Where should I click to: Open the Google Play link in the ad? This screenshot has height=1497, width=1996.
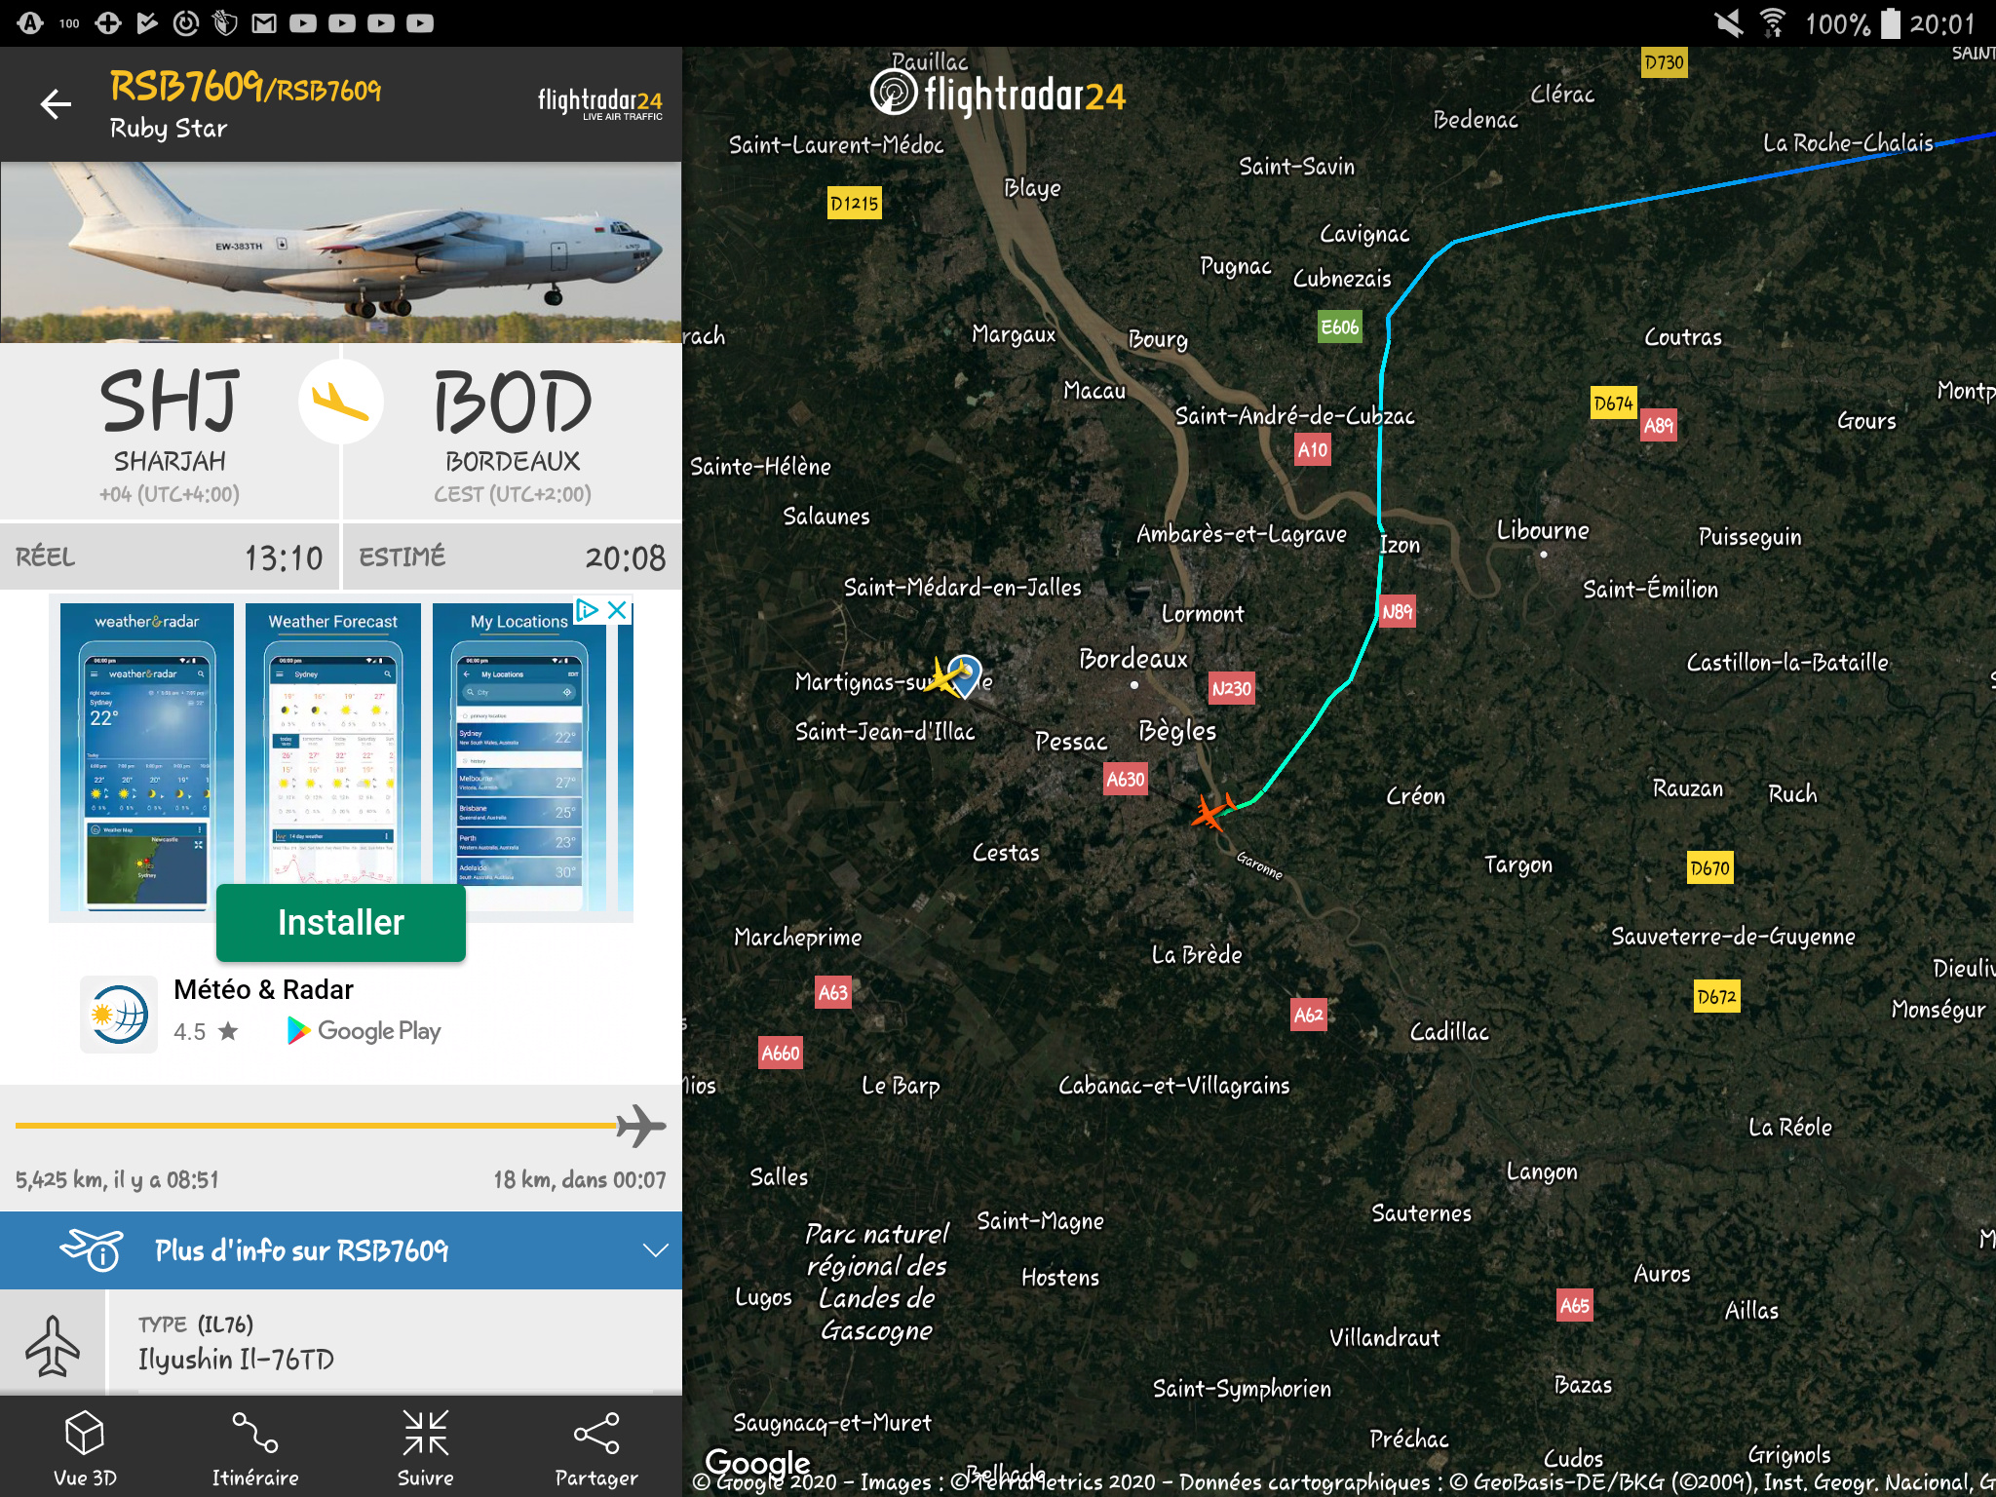click(x=365, y=1030)
